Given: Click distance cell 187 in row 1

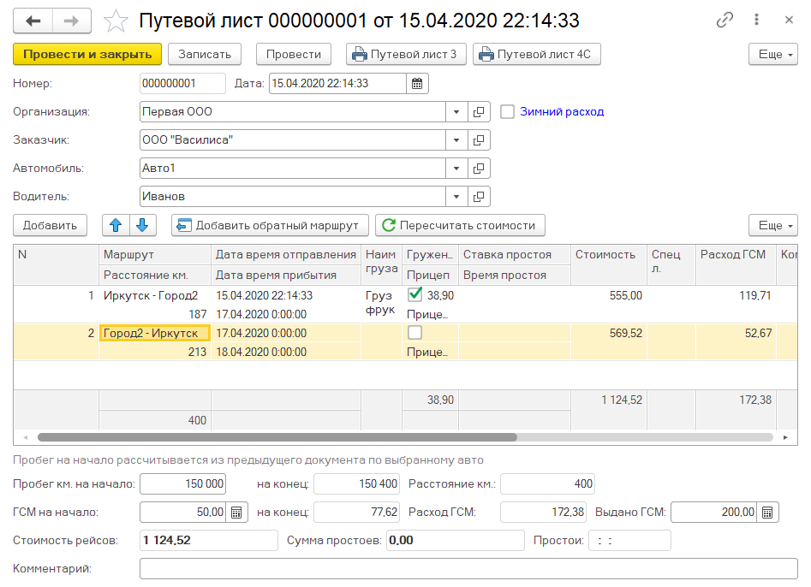Looking at the screenshot, I should coord(155,314).
